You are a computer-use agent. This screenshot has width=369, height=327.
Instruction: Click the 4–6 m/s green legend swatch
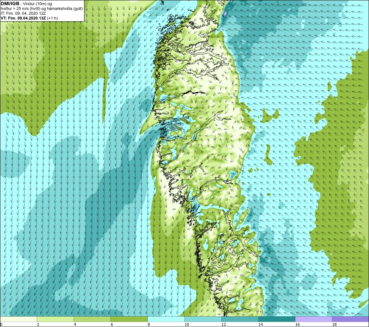pos(92,319)
